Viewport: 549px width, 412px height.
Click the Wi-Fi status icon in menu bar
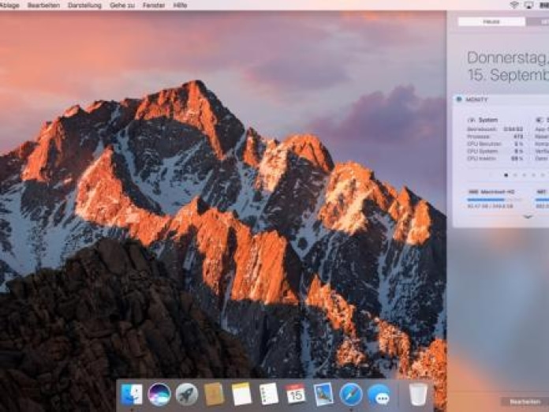click(514, 5)
